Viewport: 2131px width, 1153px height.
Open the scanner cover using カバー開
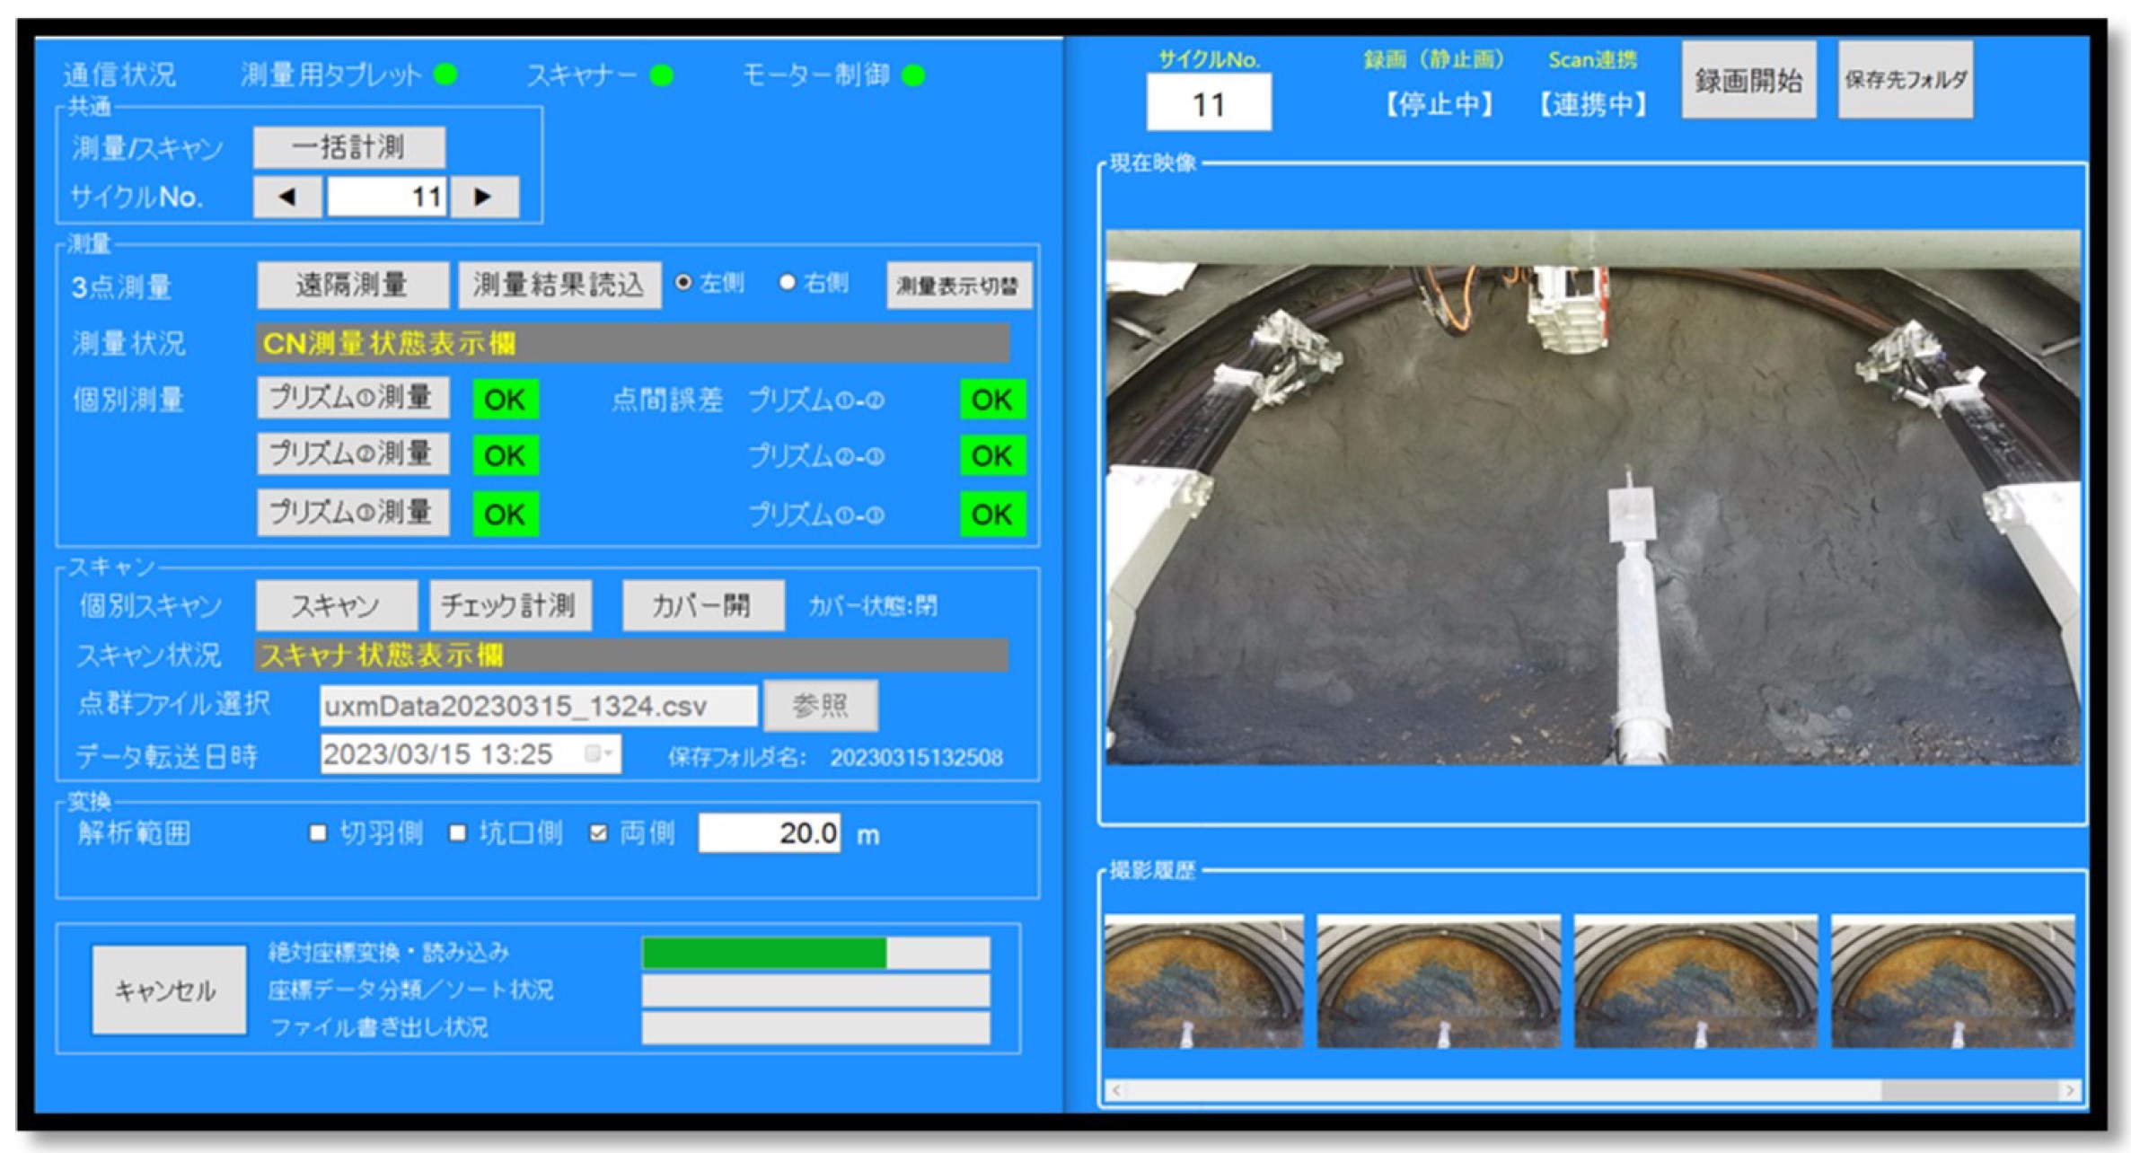click(702, 605)
